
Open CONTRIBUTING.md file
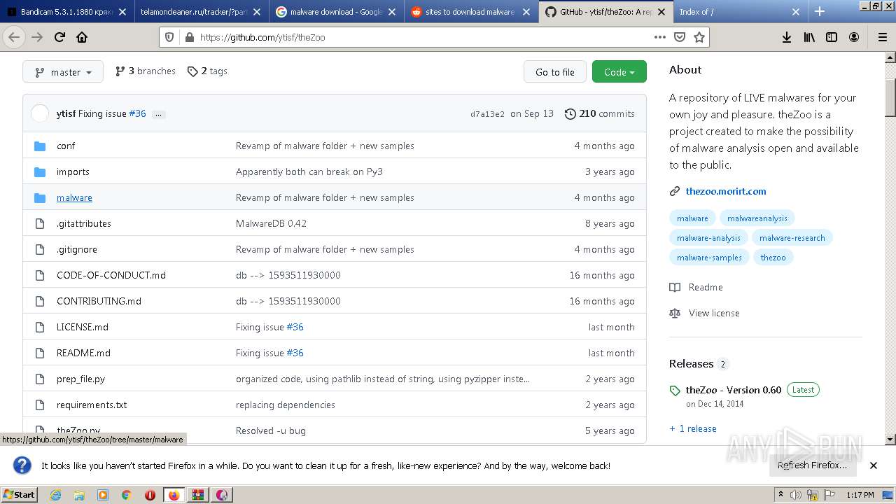click(99, 301)
